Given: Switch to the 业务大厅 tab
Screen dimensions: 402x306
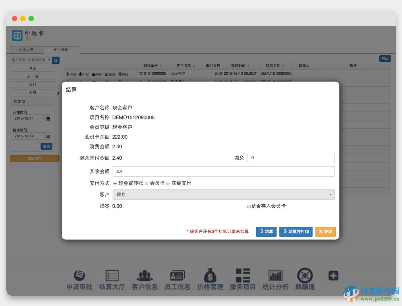Looking at the screenshot, I should click(x=26, y=50).
